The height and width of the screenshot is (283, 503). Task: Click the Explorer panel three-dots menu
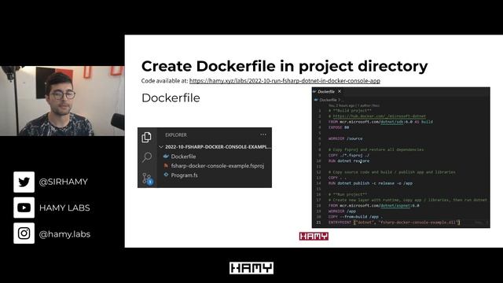[x=263, y=134]
